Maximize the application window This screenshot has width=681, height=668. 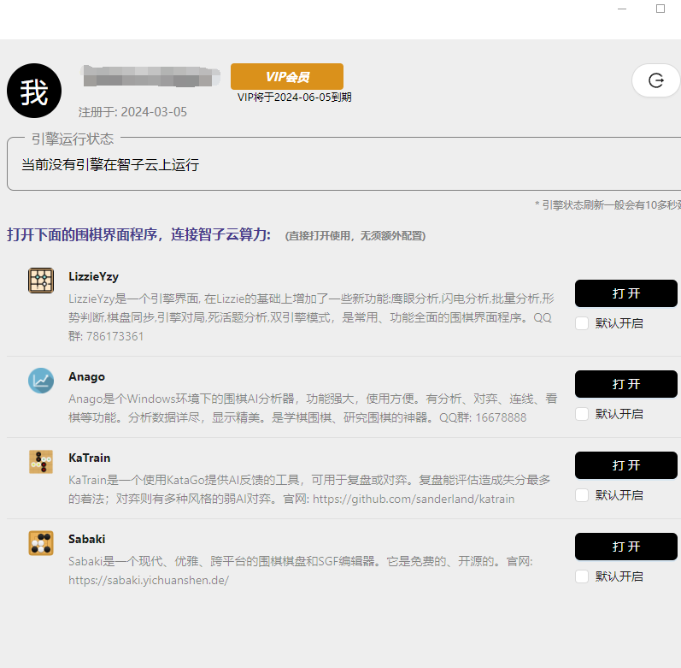tap(660, 9)
